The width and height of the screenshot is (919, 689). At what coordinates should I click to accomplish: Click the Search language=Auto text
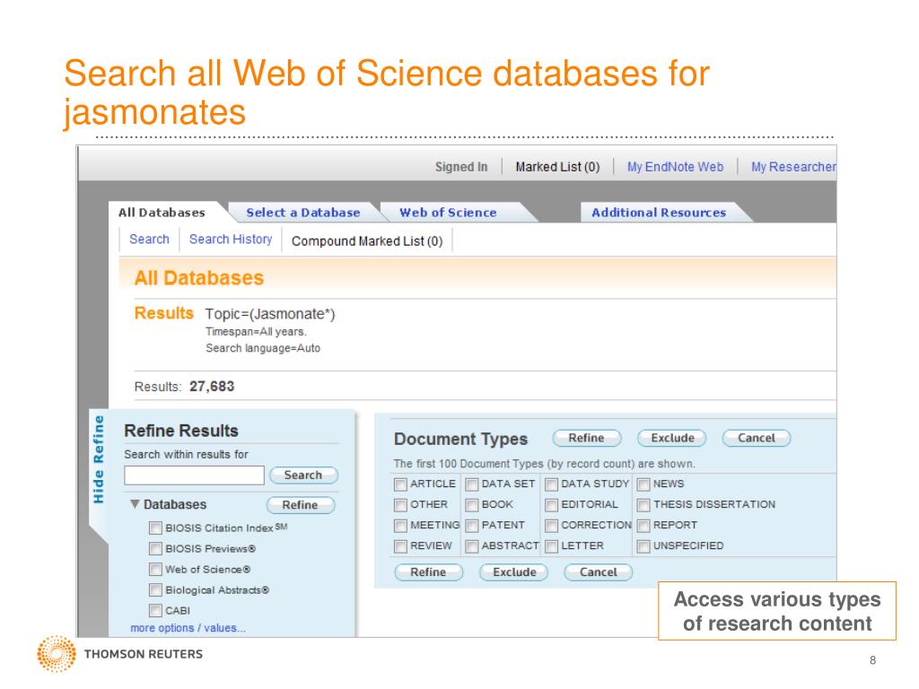click(x=263, y=348)
